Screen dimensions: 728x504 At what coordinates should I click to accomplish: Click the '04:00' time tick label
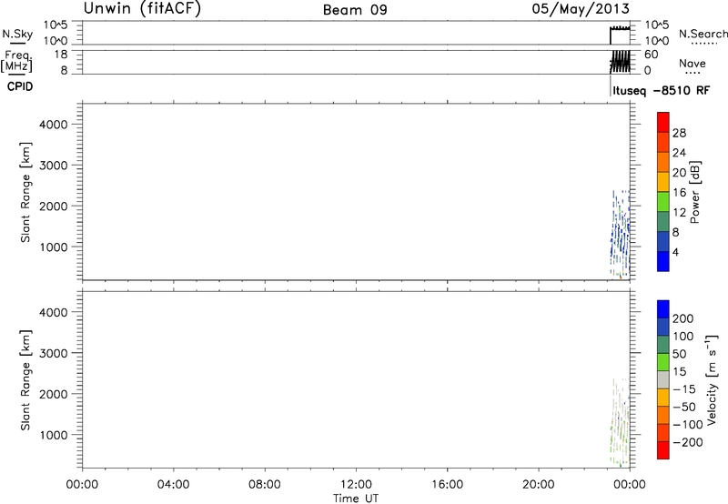tap(173, 485)
